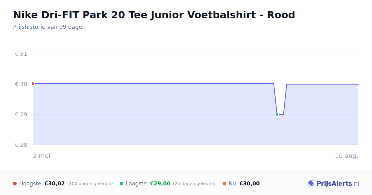The image size is (372, 195).
Task: Click the € 28 axis label
Action: click(21, 145)
